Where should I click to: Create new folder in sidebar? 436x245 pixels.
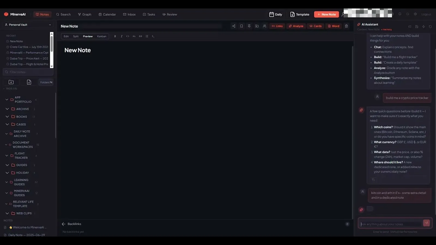11,82
